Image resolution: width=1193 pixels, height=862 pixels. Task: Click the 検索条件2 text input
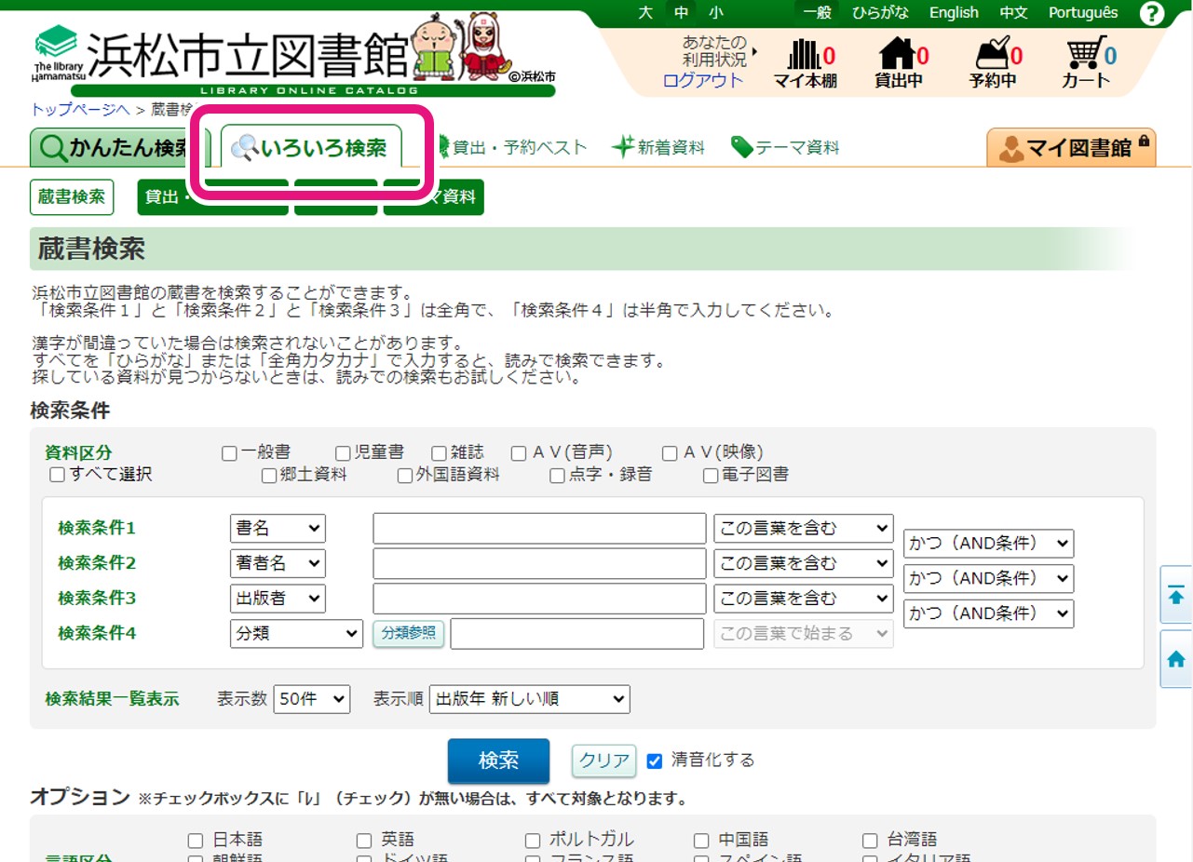point(539,563)
